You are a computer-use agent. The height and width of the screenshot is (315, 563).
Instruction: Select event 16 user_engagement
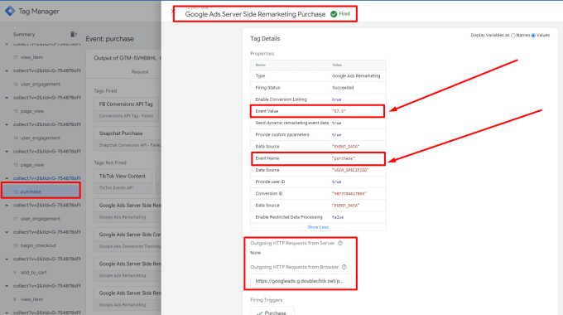pyautogui.click(x=36, y=85)
